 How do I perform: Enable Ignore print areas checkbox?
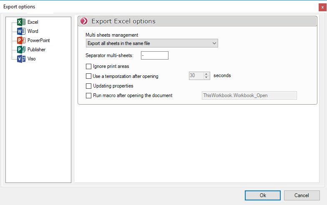pyautogui.click(x=88, y=66)
